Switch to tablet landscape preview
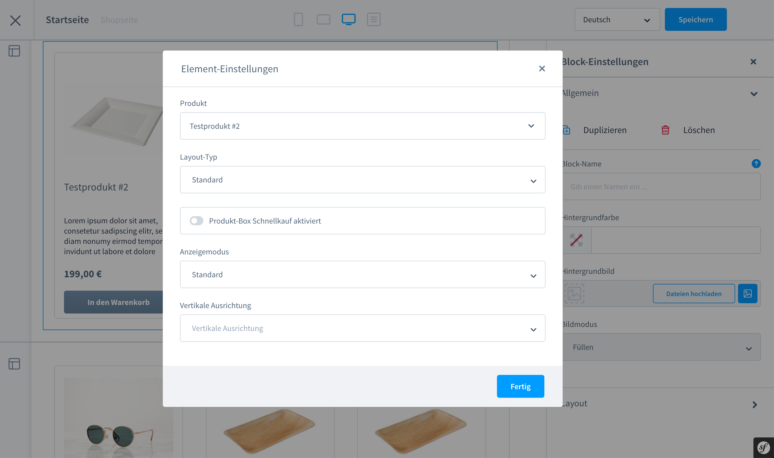Viewport: 774px width, 458px height. (x=323, y=19)
